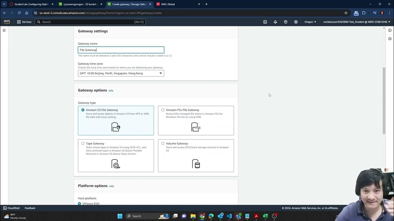Click the page vertical scrollbar thumb
The image size is (394, 221).
tap(384, 101)
